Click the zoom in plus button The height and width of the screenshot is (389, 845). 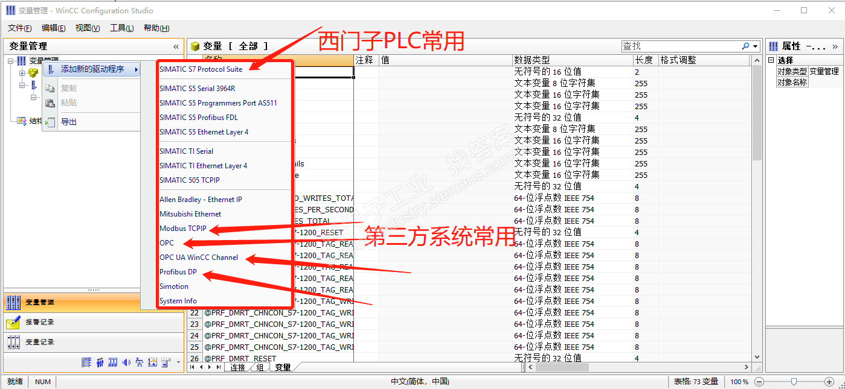click(x=829, y=382)
